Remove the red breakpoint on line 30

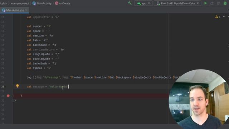pos(8,96)
